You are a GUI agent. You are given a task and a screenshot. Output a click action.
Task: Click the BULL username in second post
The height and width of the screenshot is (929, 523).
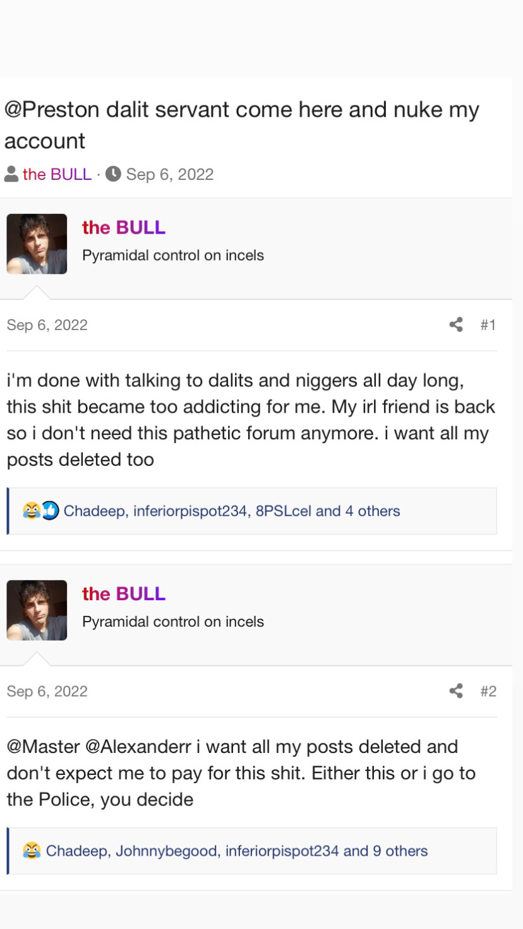[x=124, y=593]
